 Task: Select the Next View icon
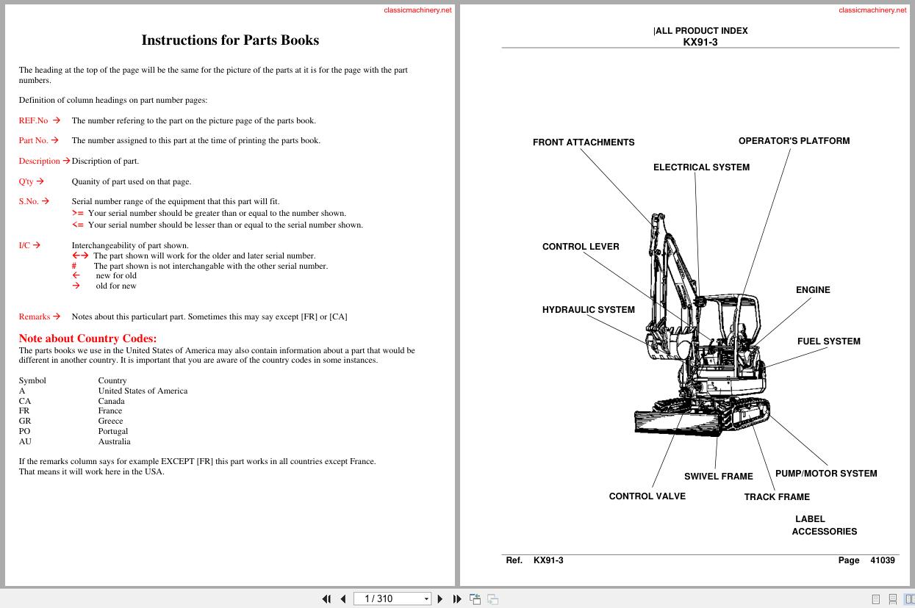pyautogui.click(x=492, y=599)
